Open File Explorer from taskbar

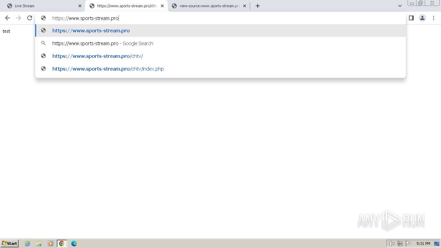coord(39,244)
